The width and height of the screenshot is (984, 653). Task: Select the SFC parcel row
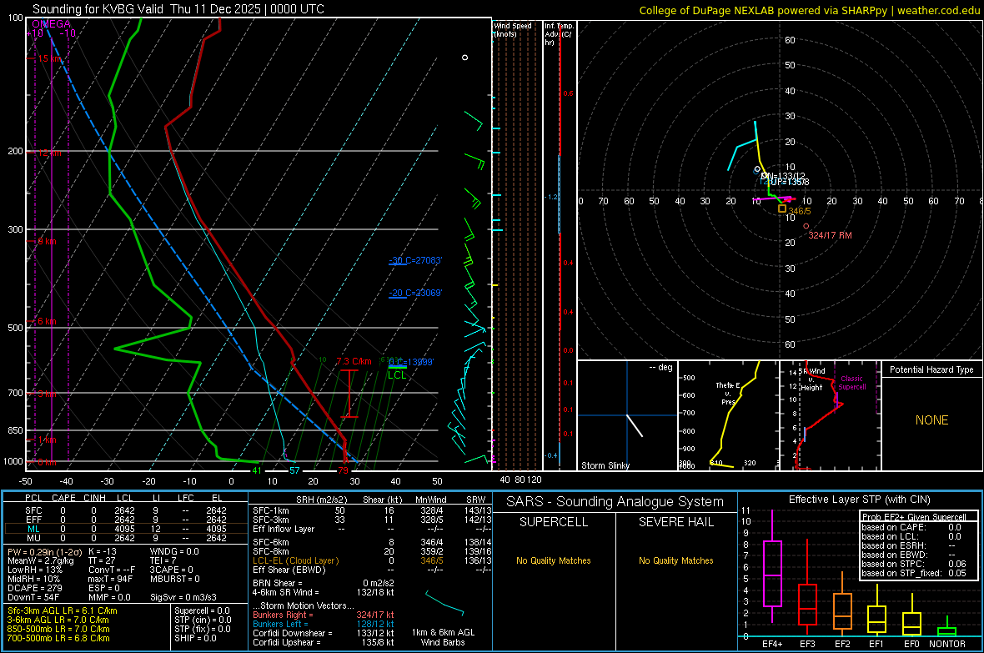point(126,510)
